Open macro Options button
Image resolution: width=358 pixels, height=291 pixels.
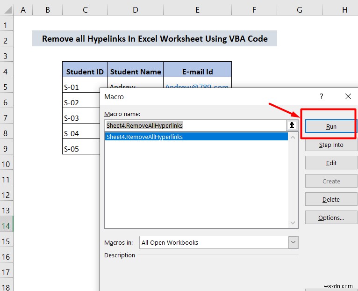(331, 218)
